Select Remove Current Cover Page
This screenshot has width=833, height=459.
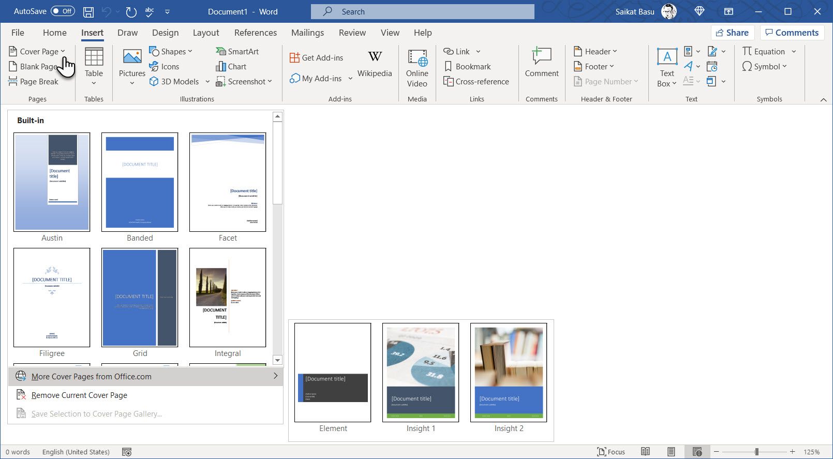click(79, 395)
